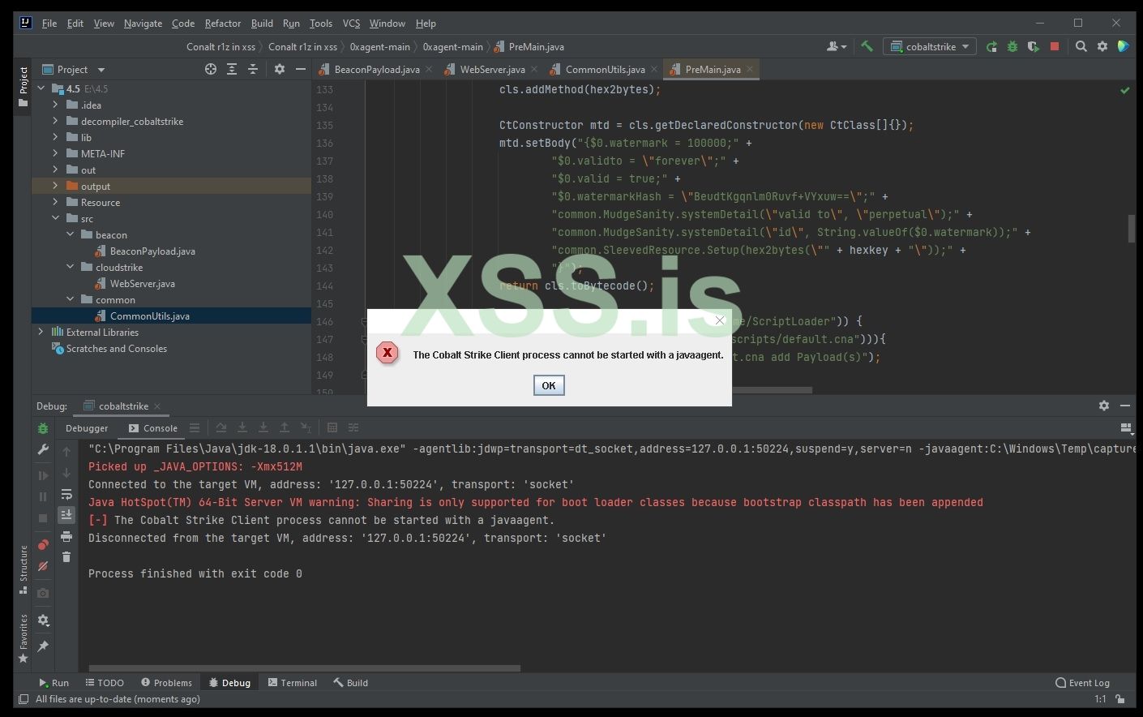Image resolution: width=1143 pixels, height=717 pixels.
Task: Click the Print console output icon
Action: tap(66, 536)
